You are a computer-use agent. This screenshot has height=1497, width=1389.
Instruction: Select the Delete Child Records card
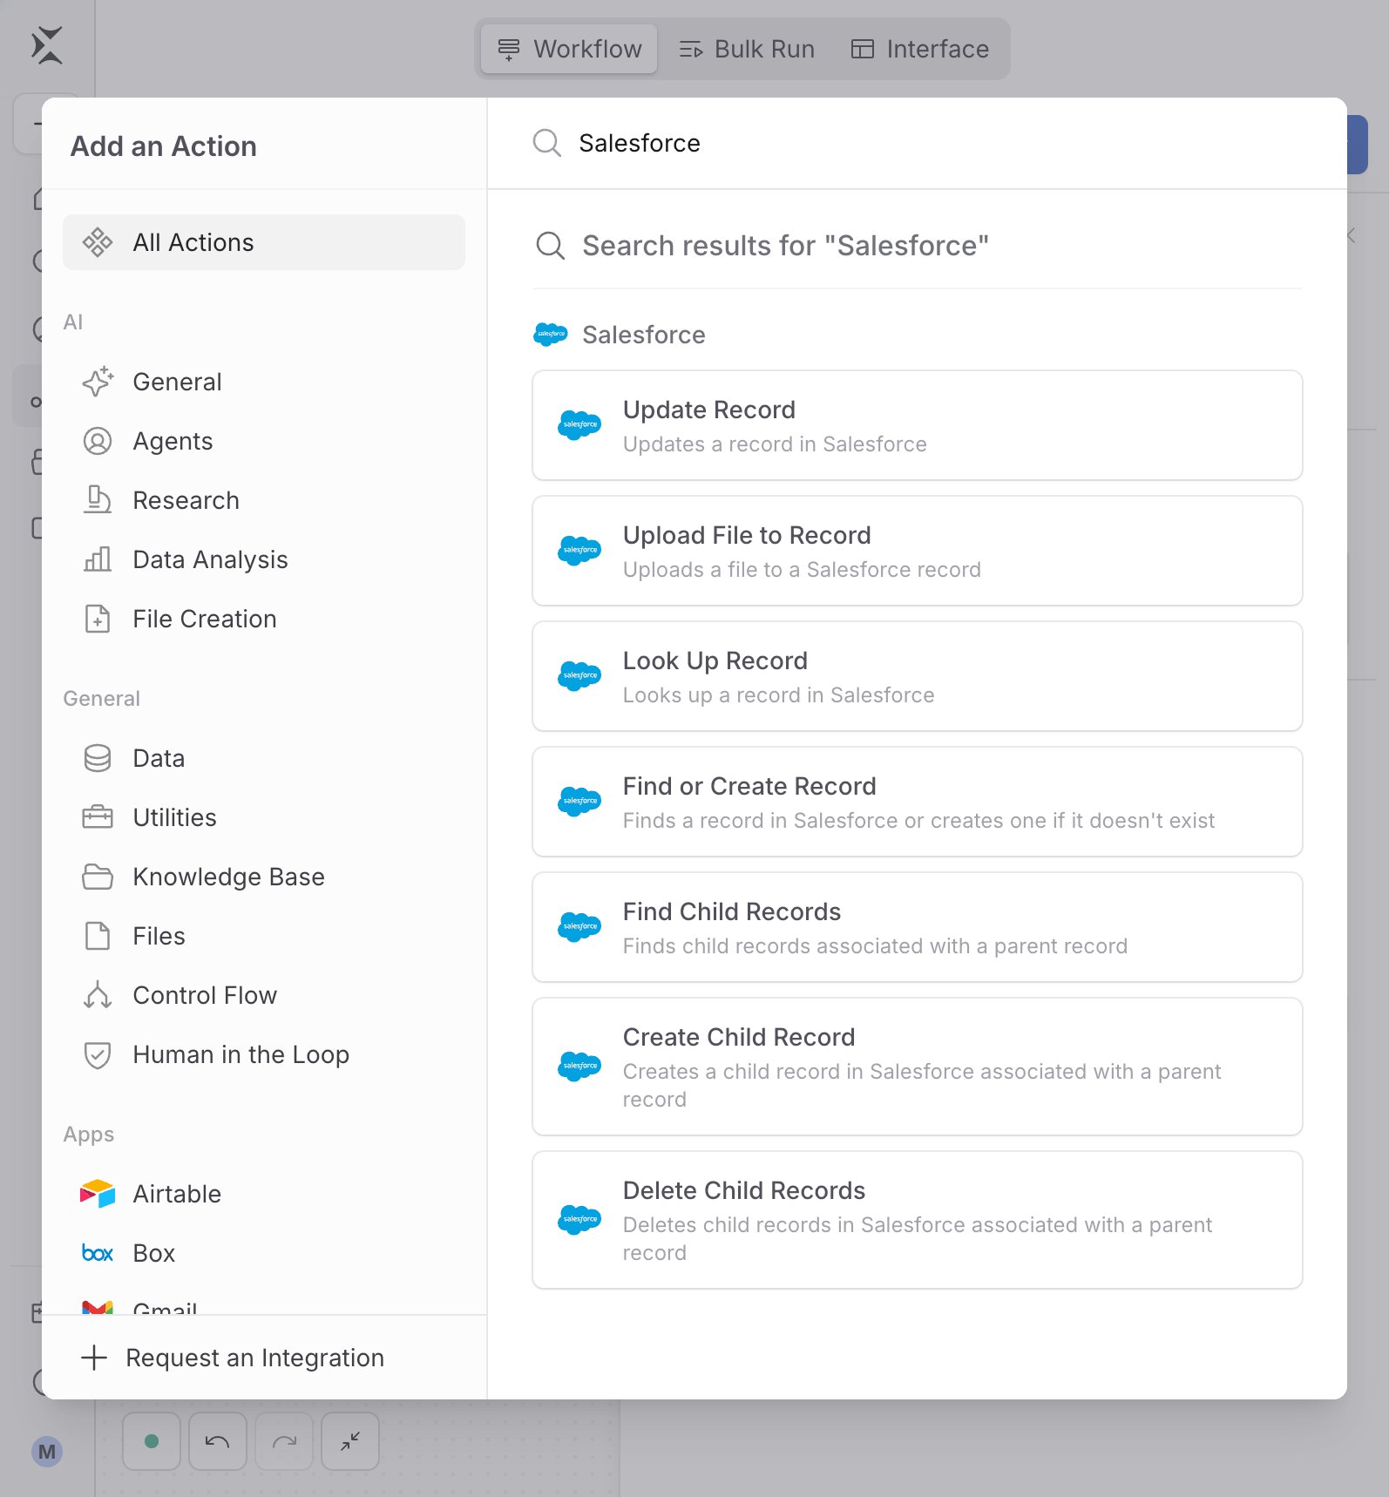coord(918,1220)
